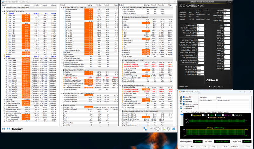Stop the AIDA64 stability test
This screenshot has width=254, height=149.
[x=192, y=147]
